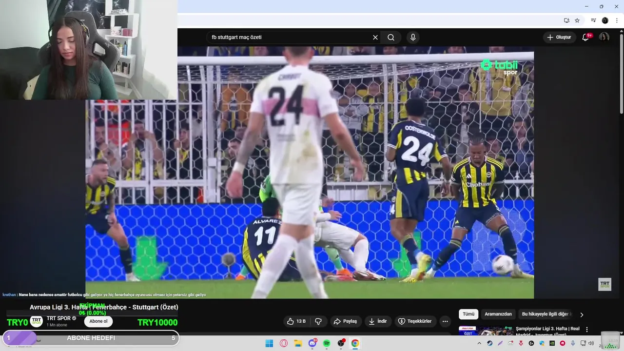
Task: Open the YouTube account avatar menu
Action: pos(604,37)
